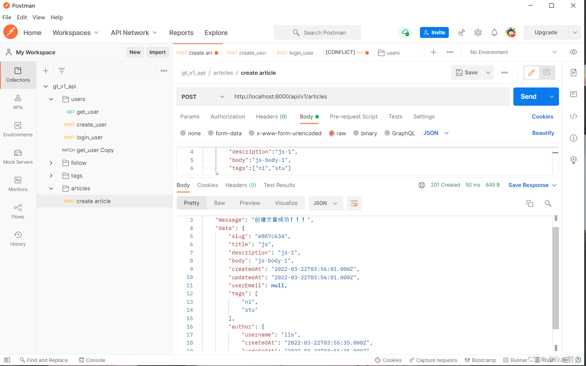Open the Monitors sidebar panel
The image size is (586, 366).
pos(18,184)
